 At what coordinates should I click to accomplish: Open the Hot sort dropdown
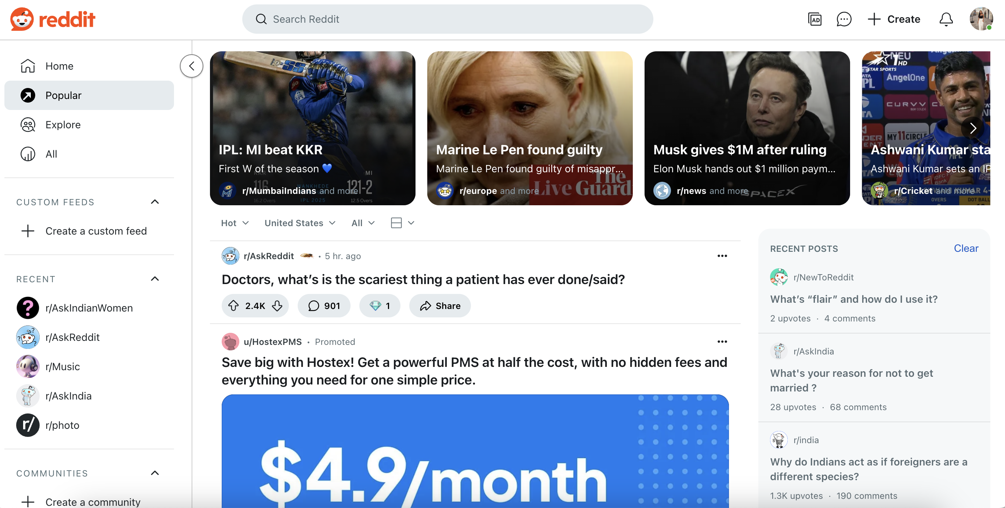235,223
